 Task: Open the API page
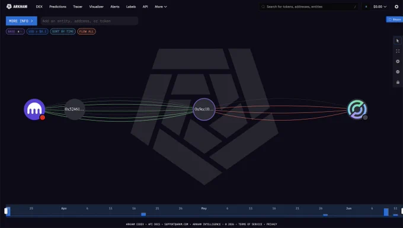[145, 7]
